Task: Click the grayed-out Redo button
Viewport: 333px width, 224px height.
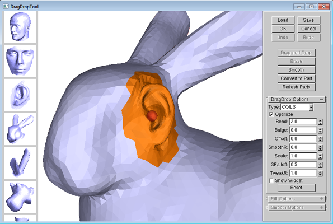Action: click(308, 38)
